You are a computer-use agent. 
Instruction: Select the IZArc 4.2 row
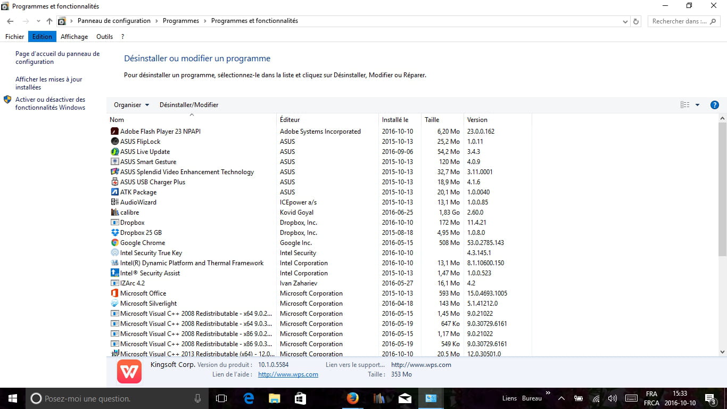320,283
